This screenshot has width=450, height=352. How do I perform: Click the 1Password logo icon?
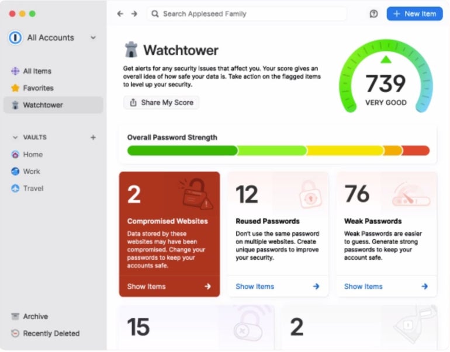15,37
